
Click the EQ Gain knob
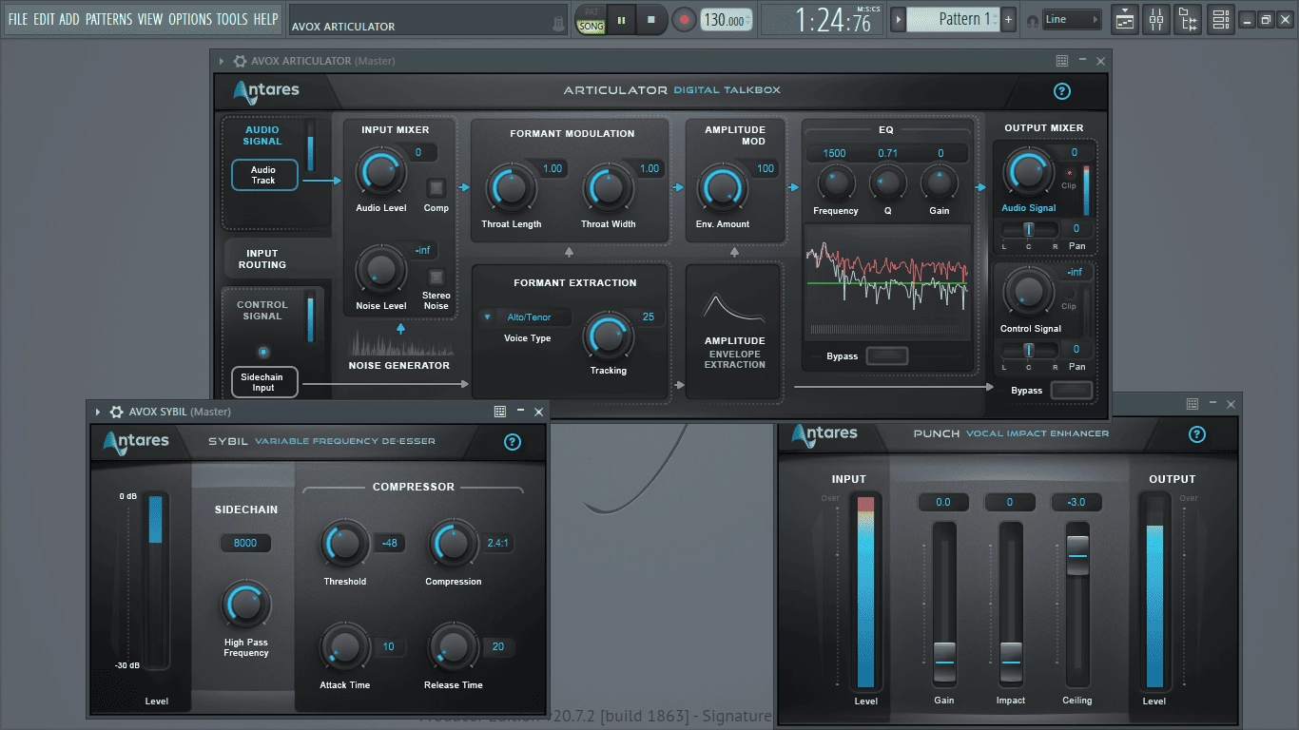point(940,182)
